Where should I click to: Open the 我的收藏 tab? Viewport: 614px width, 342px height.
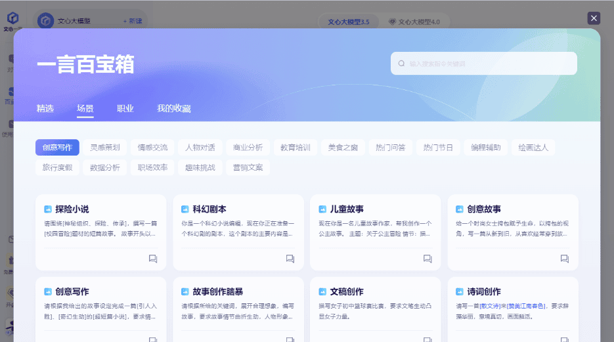174,108
